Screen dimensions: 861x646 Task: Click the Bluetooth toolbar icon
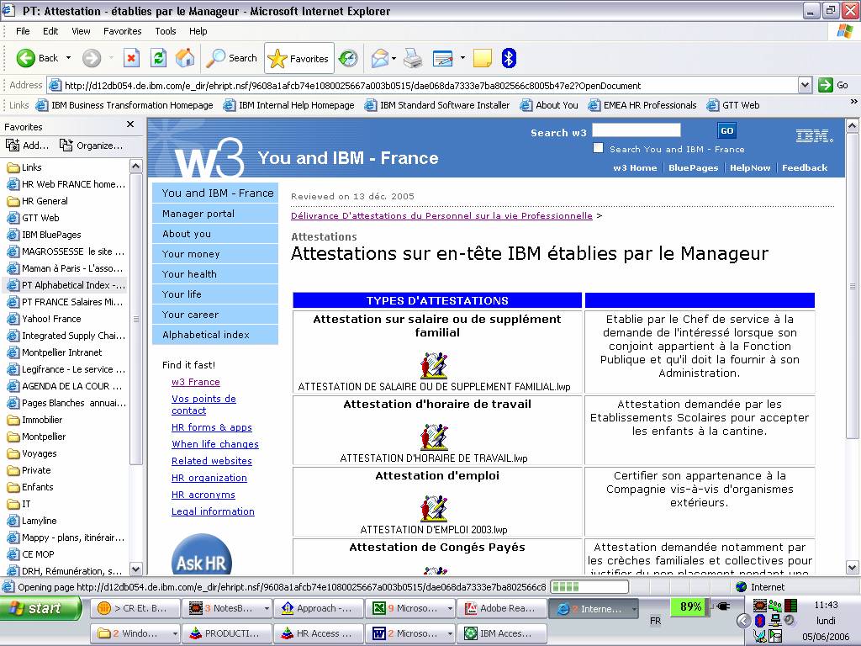[509, 58]
